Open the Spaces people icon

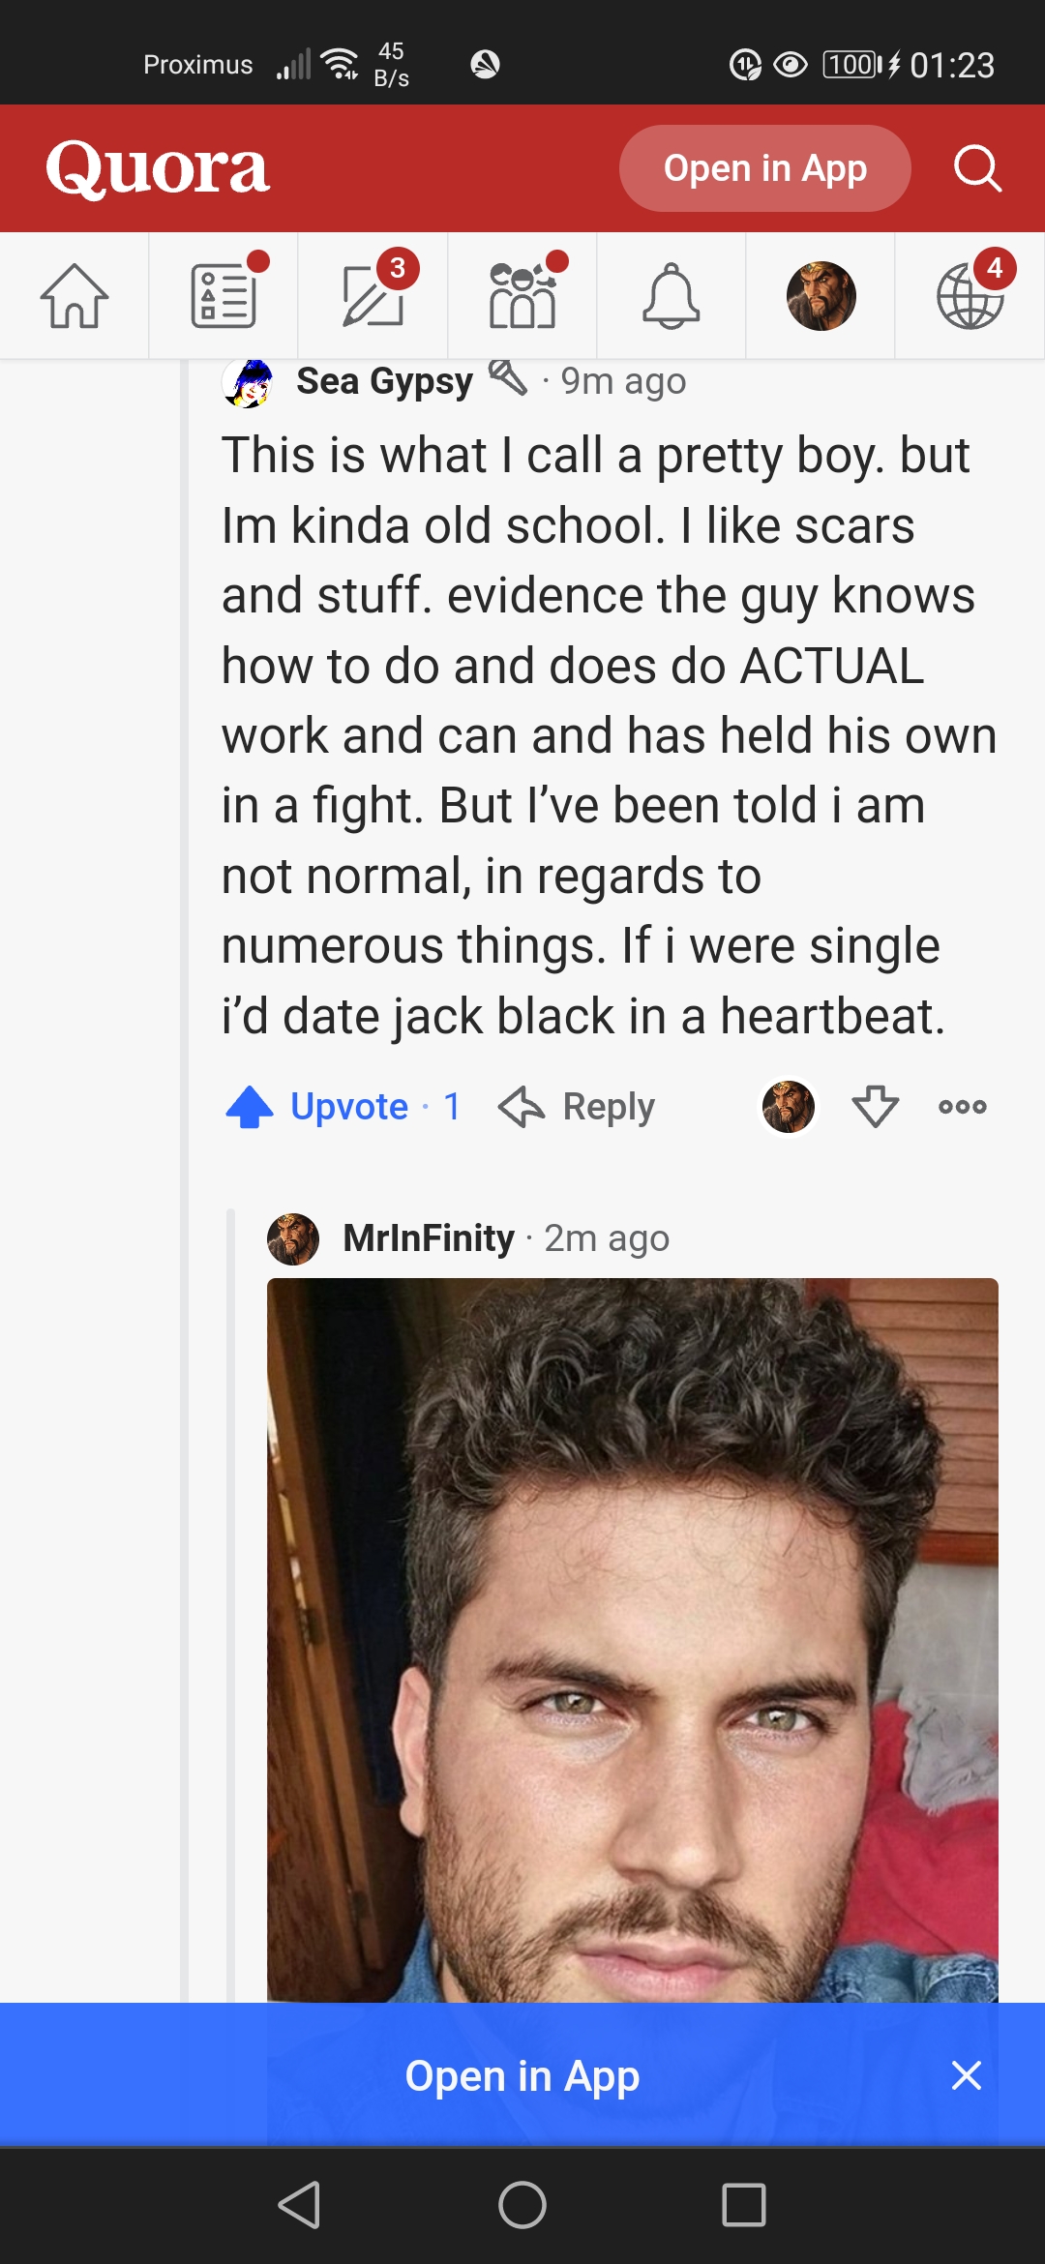(x=522, y=296)
